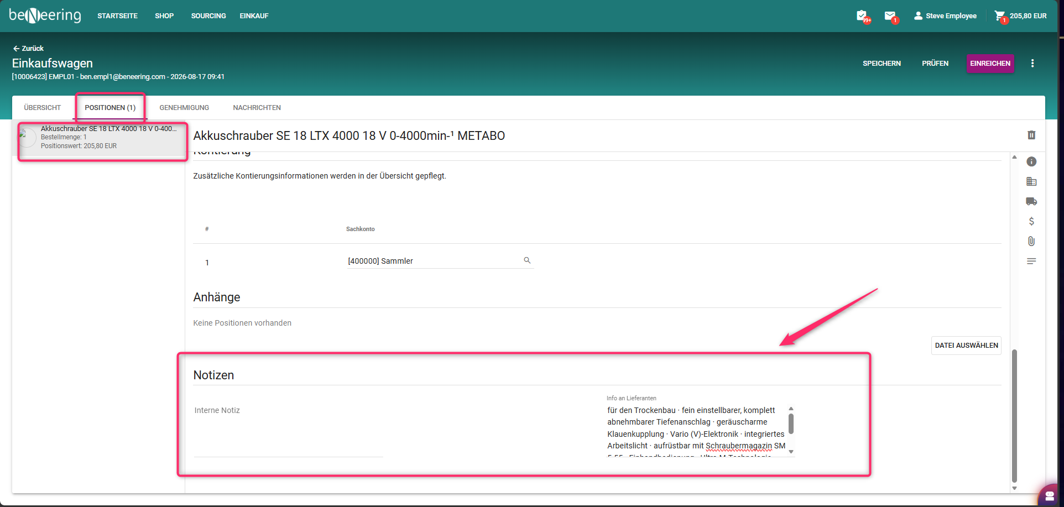This screenshot has width=1064, height=507.
Task: Open the approvals checkmark notification icon
Action: click(x=862, y=16)
